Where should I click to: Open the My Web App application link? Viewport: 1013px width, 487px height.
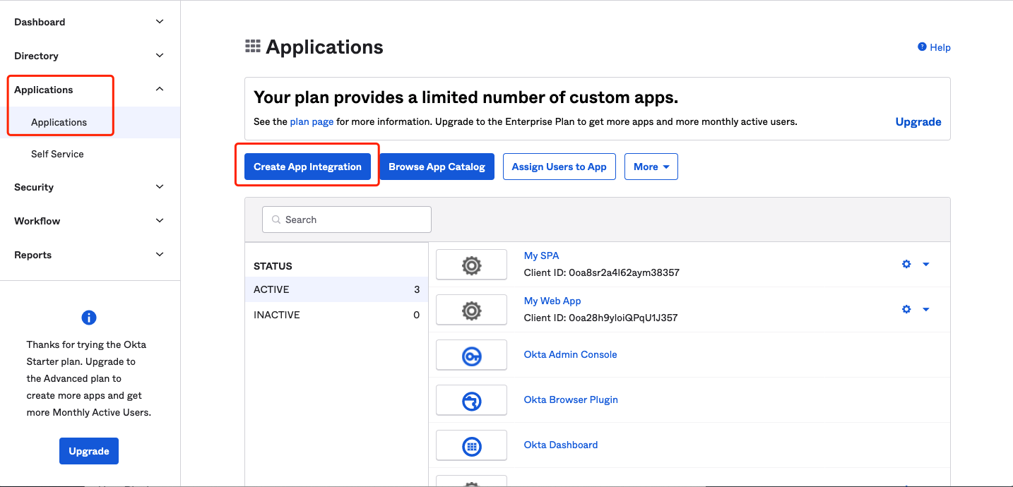point(552,301)
